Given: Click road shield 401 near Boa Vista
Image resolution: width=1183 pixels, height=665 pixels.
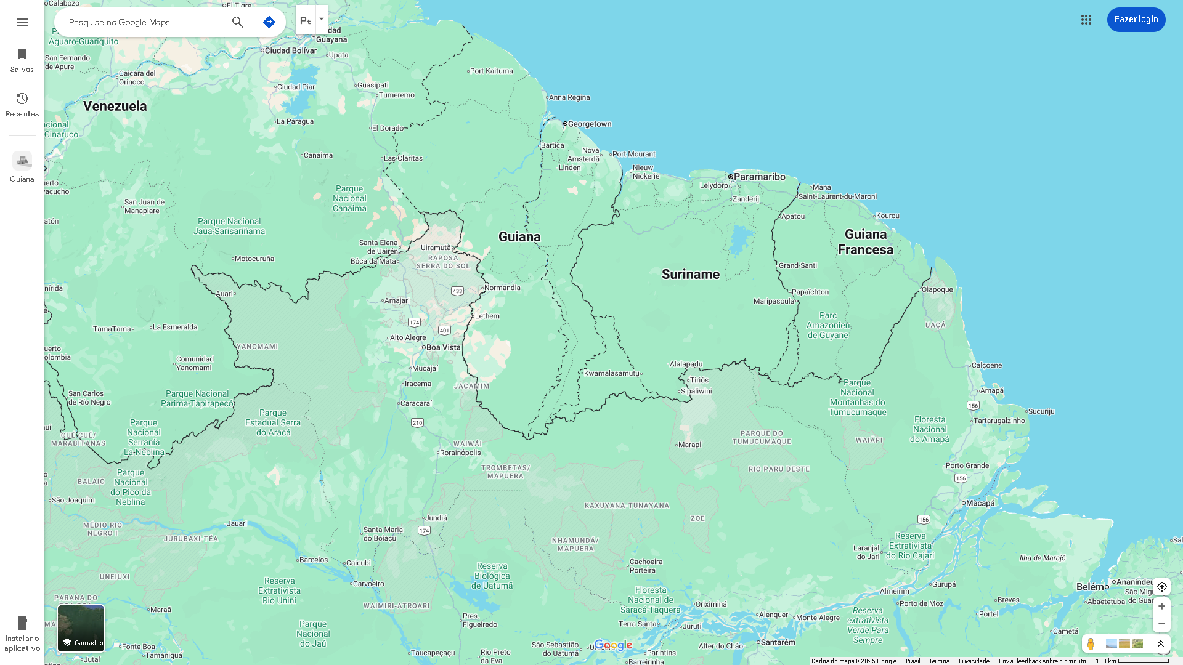Looking at the screenshot, I should tap(444, 331).
